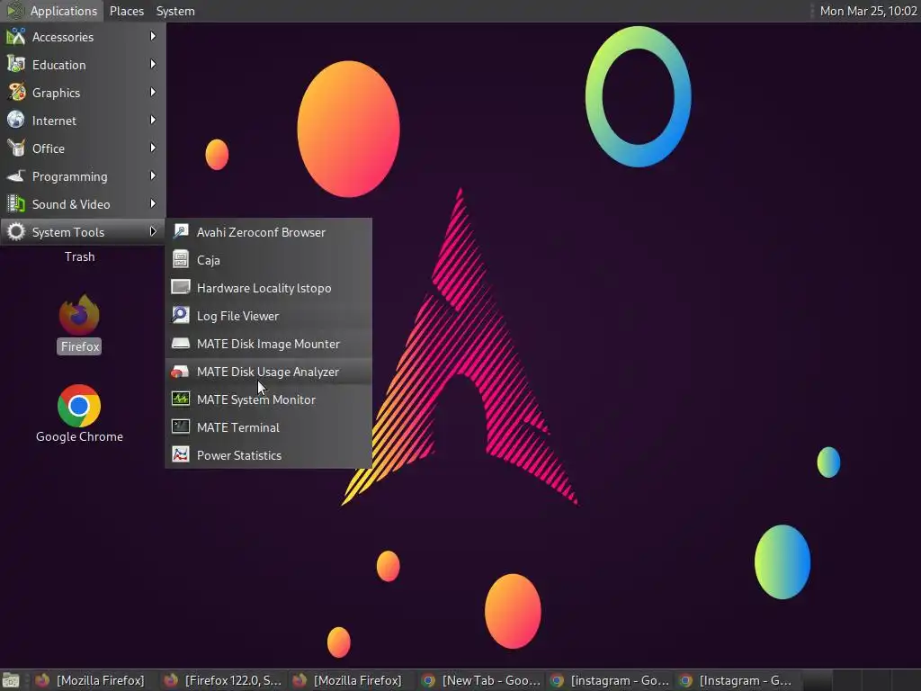Expand the Accessories submenu arrow
This screenshot has width=921, height=691.
click(x=153, y=36)
